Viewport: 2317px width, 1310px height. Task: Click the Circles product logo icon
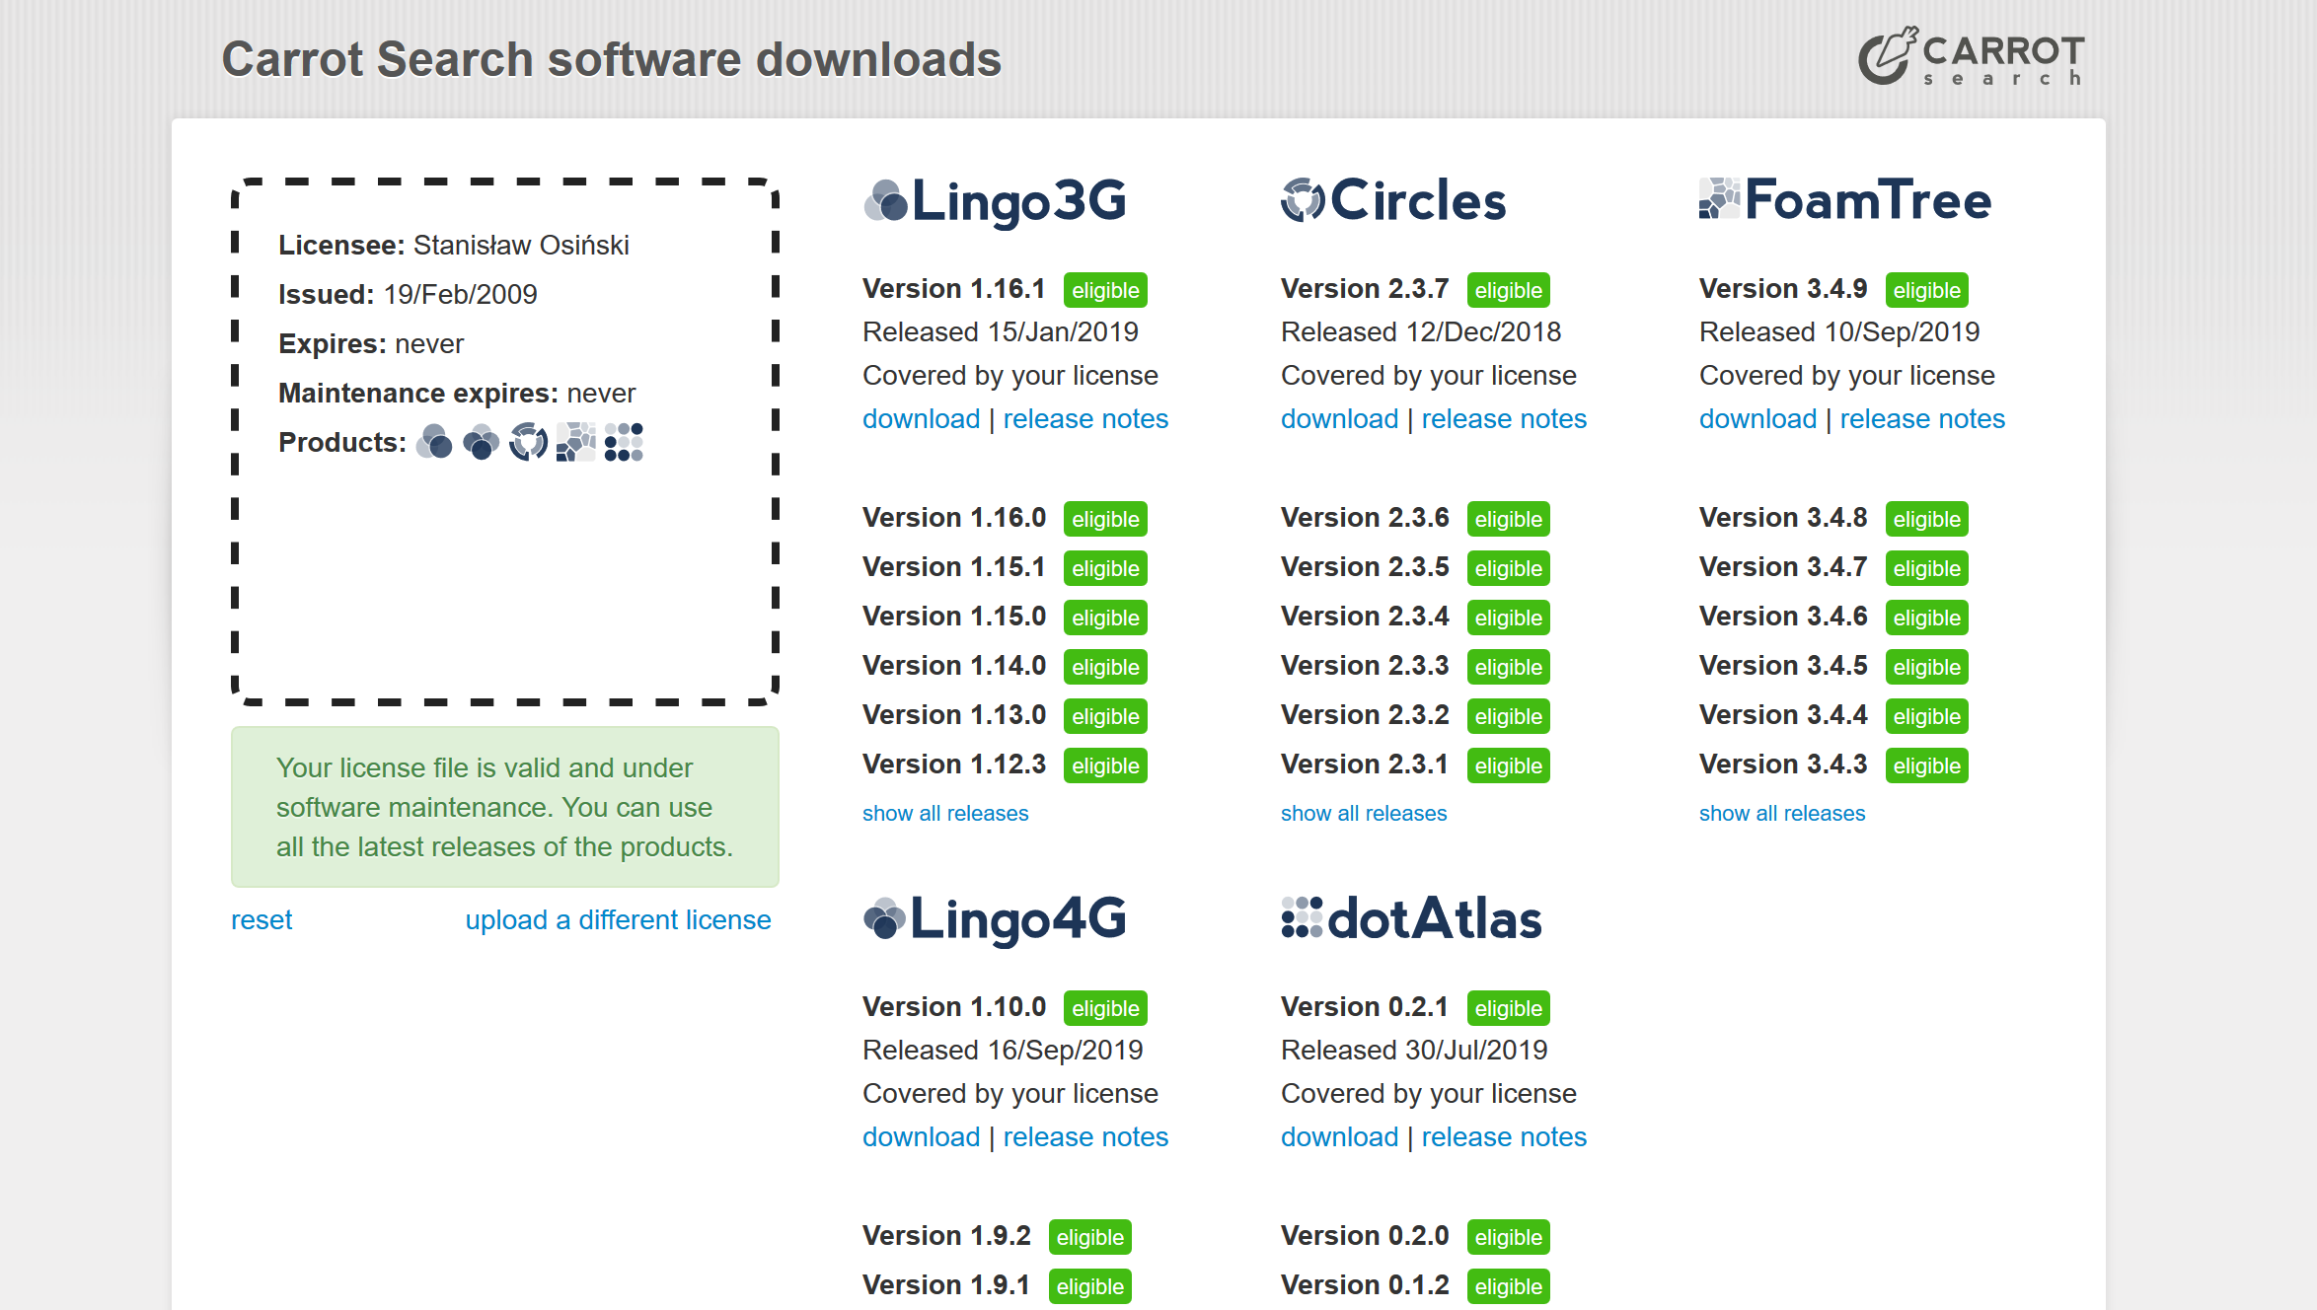[x=1303, y=200]
